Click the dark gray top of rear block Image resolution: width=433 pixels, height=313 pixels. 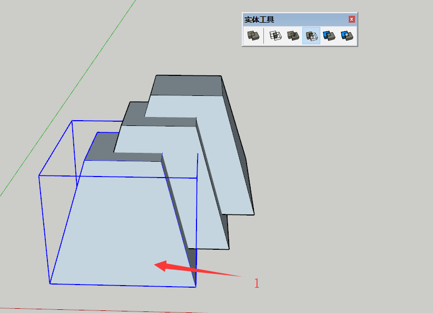click(187, 85)
